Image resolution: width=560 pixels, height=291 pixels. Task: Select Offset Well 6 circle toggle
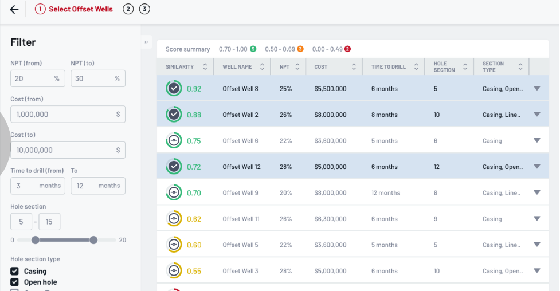click(174, 141)
